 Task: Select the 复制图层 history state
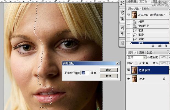pos(150,26)
